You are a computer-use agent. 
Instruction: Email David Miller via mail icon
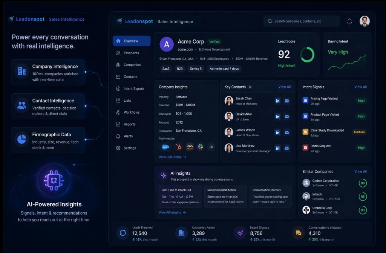pos(287,117)
